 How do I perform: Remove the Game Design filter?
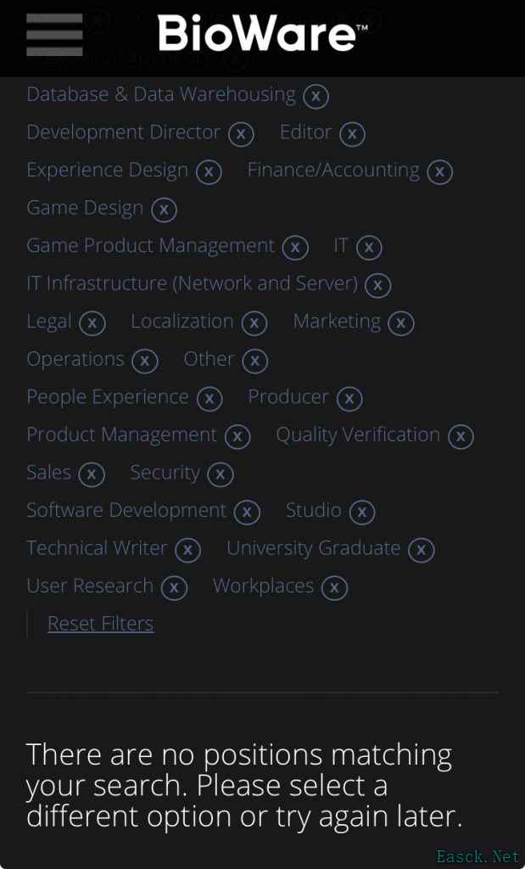point(164,210)
